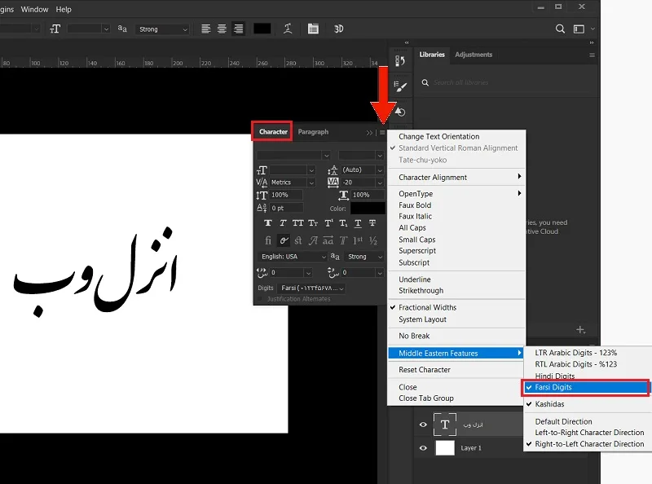Hide the text layer via eye icon
652x484 pixels.
click(423, 425)
